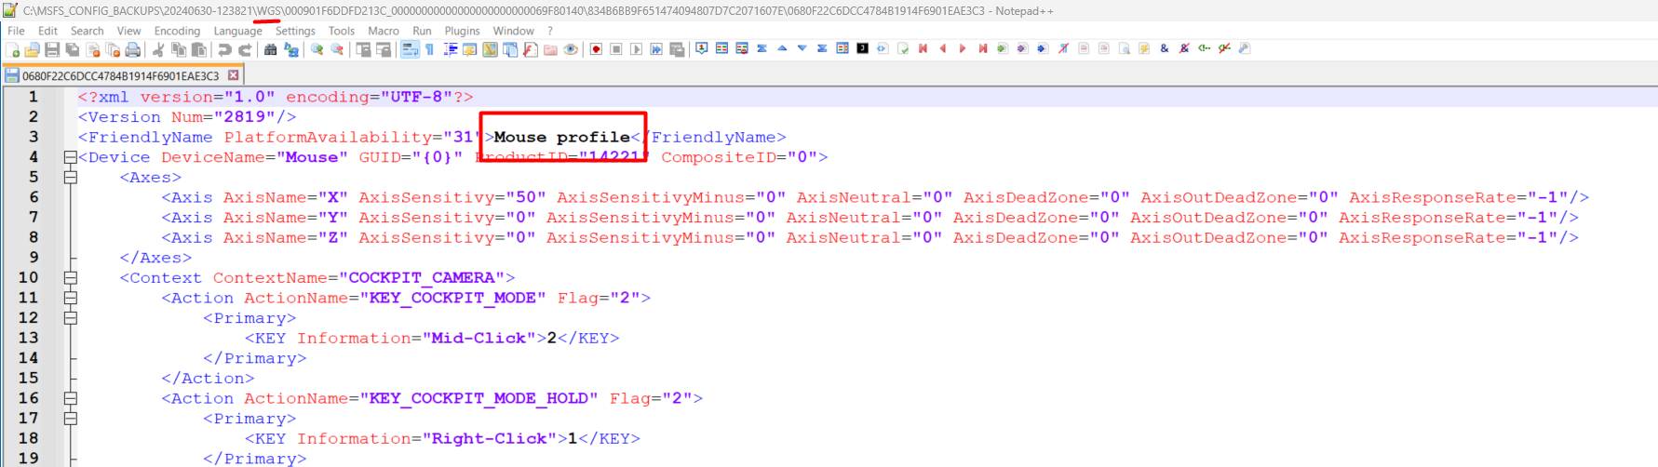Open the Replace dialog icon
The height and width of the screenshot is (467, 1658).
pos(290,49)
